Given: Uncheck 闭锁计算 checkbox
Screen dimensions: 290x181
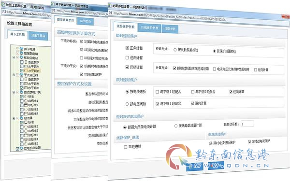Looking at the screenshot, I should [x=127, y=67].
